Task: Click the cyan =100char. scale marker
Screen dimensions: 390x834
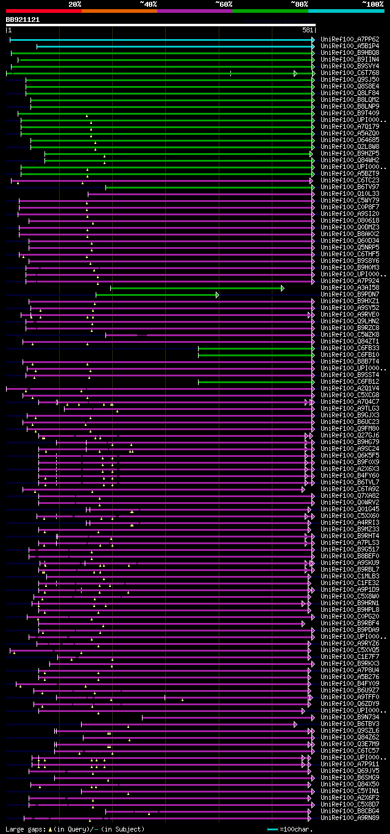Action: click(x=272, y=829)
